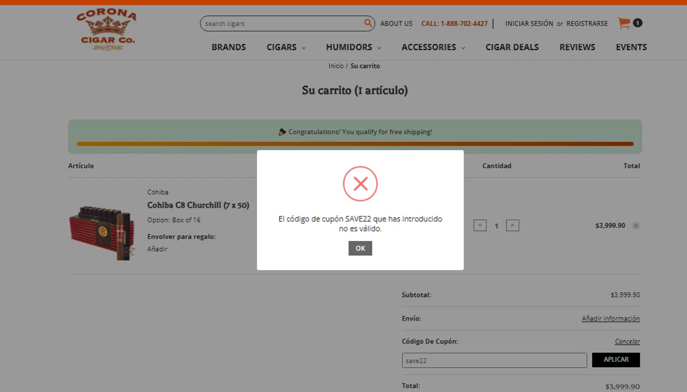Click the CALL: 1-888-702-4427 phone link
Screen dimensions: 687x392
(x=454, y=23)
